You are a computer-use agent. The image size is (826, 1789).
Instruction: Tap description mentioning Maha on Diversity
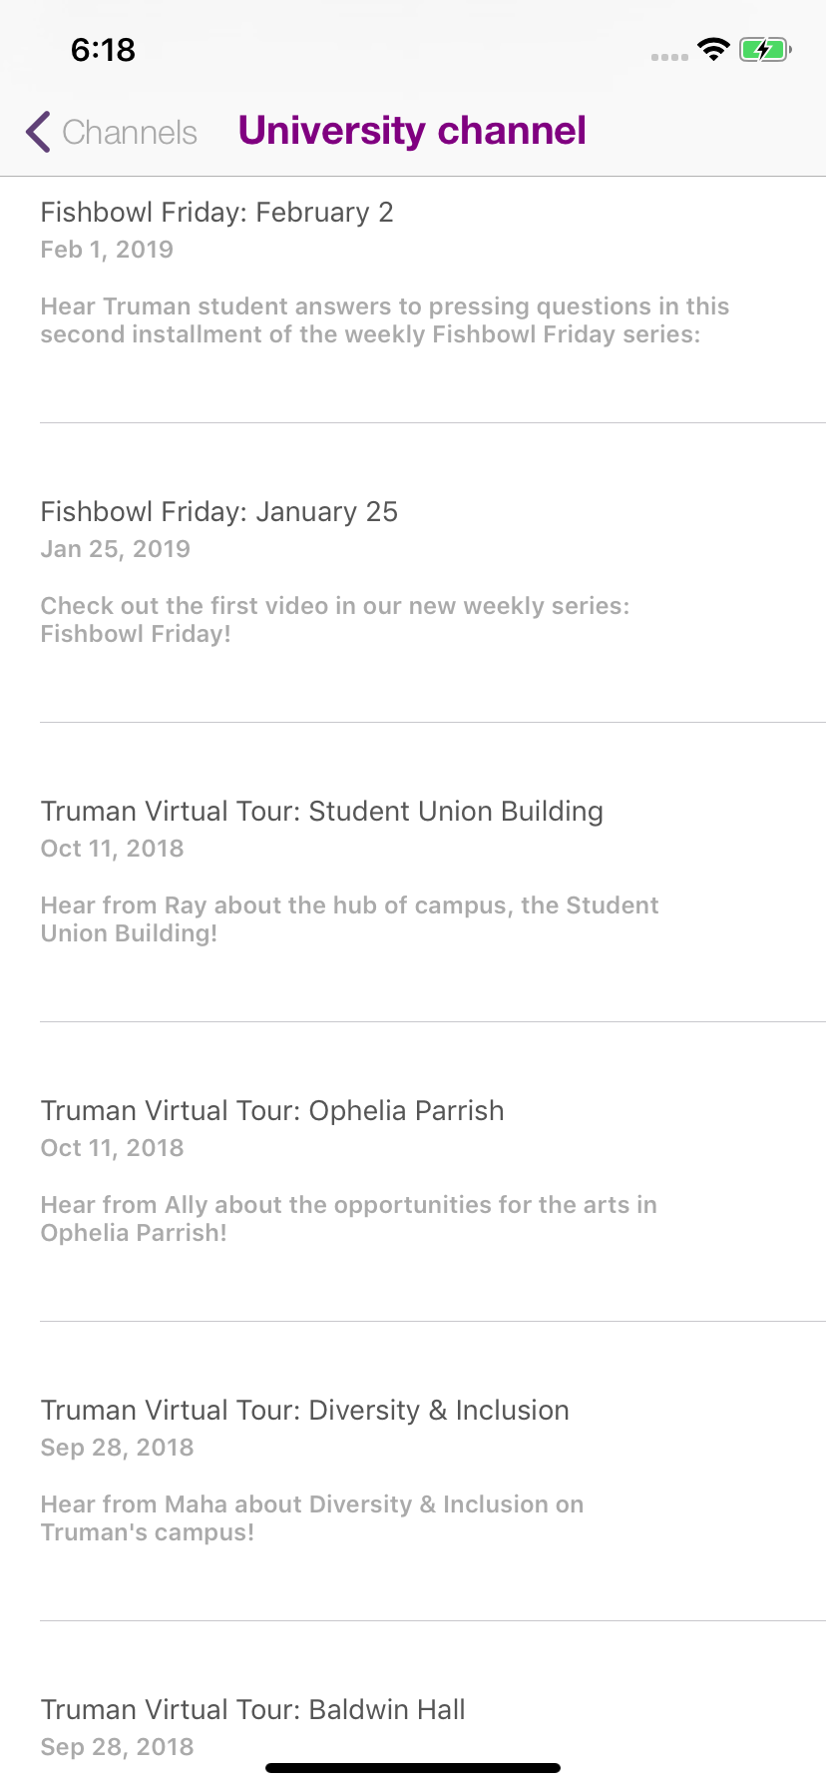click(311, 1518)
